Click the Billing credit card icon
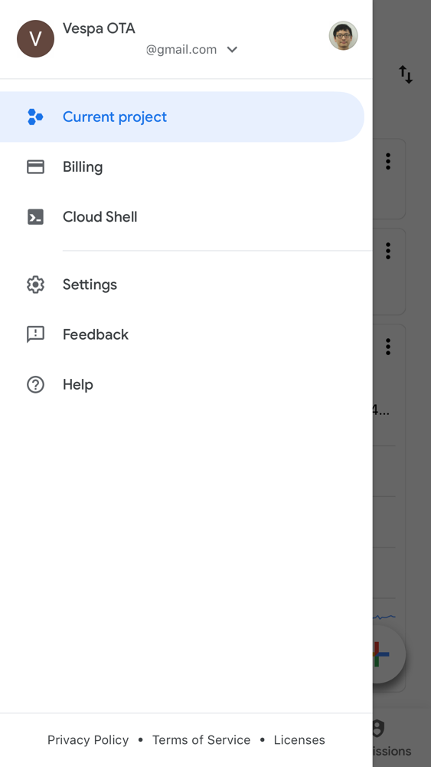The image size is (431, 767). [x=35, y=167]
